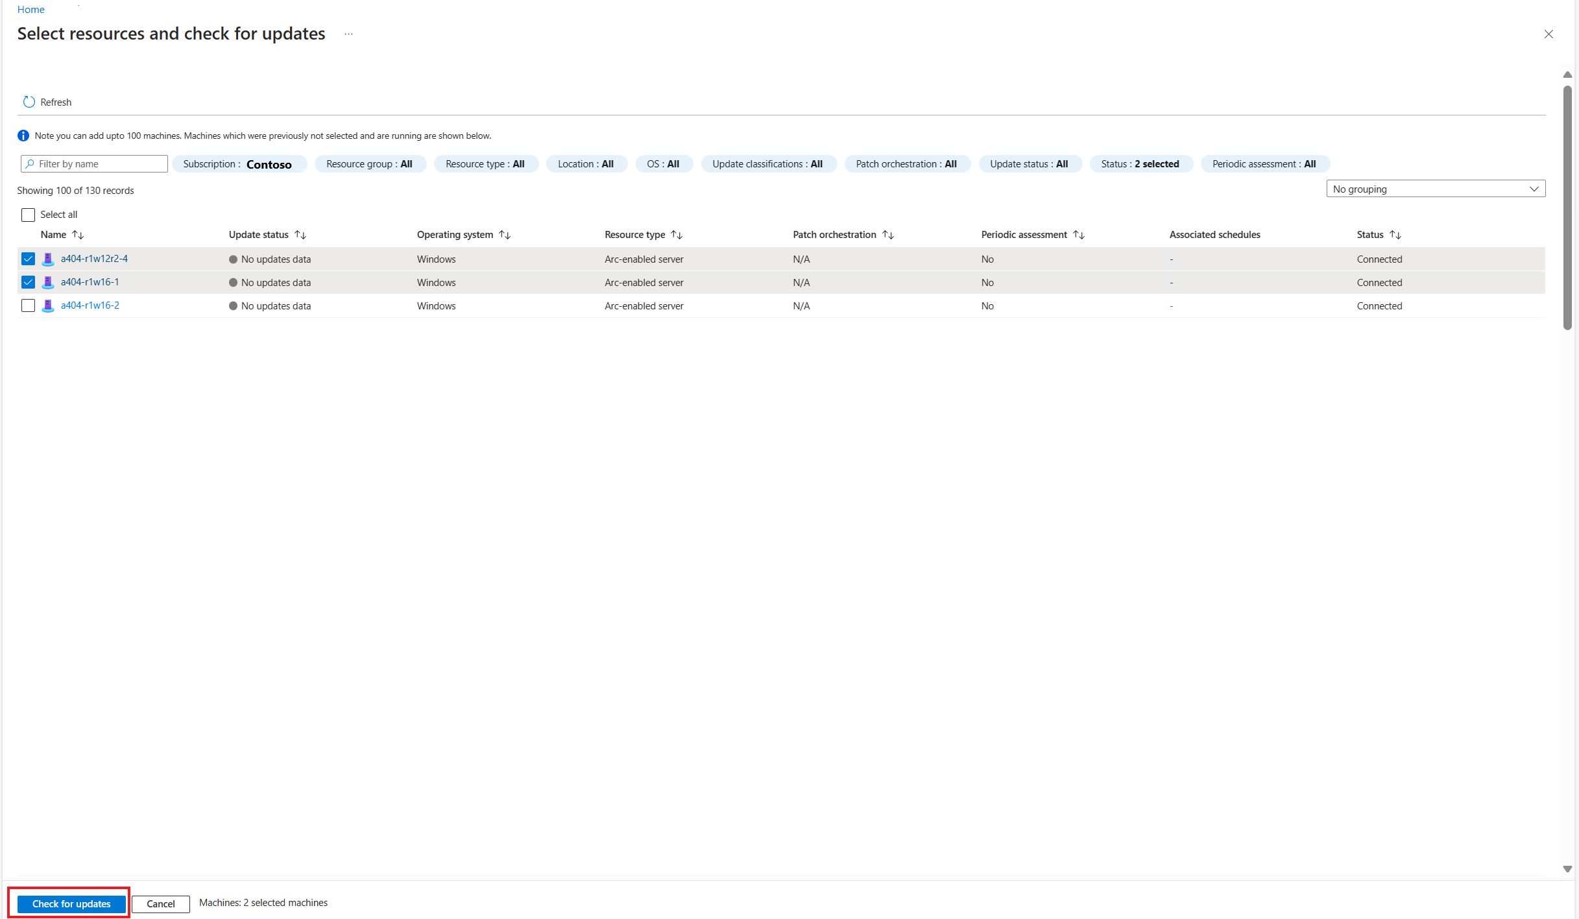Uncheck the a404-r1w16-1 machine checkbox
Image resolution: width=1579 pixels, height=919 pixels.
tap(29, 282)
